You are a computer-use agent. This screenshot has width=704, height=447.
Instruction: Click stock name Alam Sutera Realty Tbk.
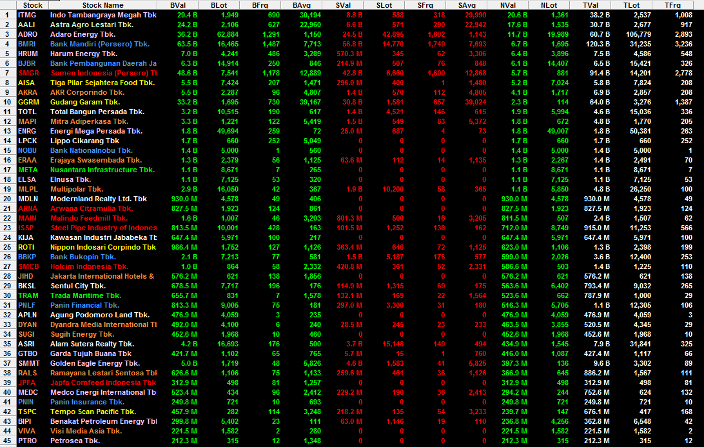[x=92, y=344]
